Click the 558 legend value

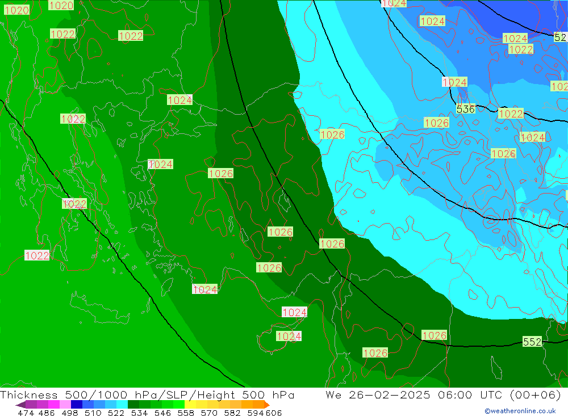[186, 413]
